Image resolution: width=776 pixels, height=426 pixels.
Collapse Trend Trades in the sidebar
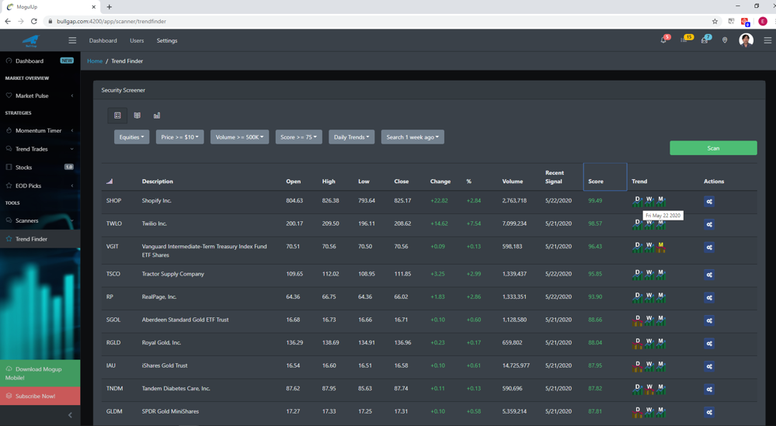click(x=40, y=149)
